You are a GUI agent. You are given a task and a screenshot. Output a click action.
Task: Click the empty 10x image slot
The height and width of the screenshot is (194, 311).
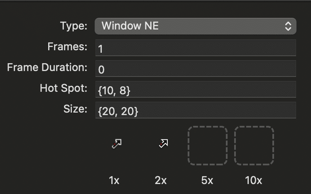[254, 145]
